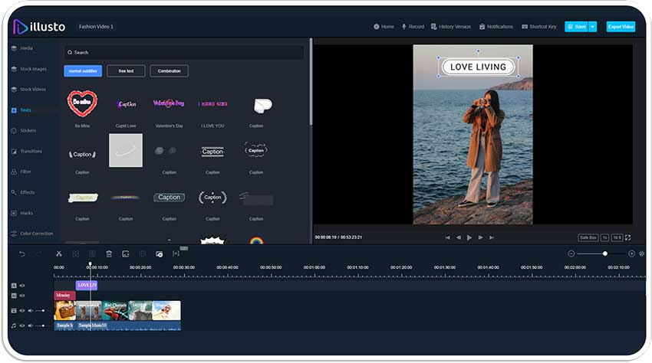Delete the selected clip with trash icon
This screenshot has height=363, width=652.
(x=109, y=253)
